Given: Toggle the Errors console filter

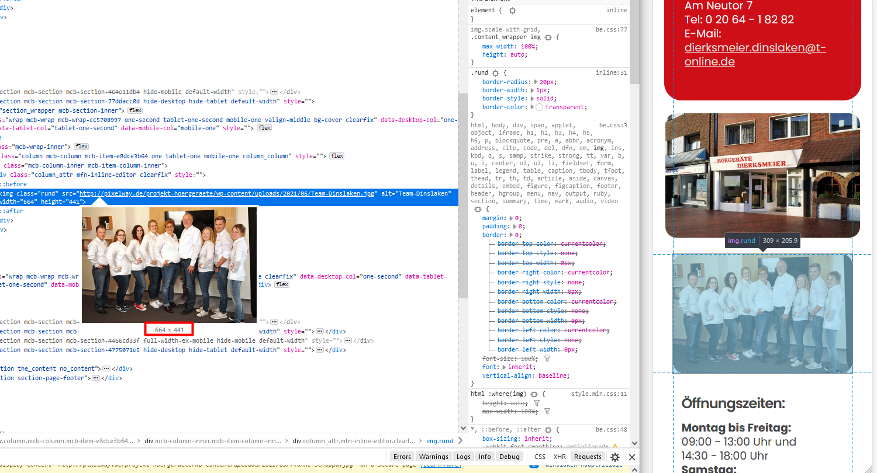Looking at the screenshot, I should click(x=402, y=457).
